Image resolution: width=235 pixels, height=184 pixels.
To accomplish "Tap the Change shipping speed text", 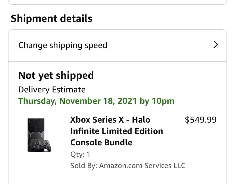I will 63,46.
